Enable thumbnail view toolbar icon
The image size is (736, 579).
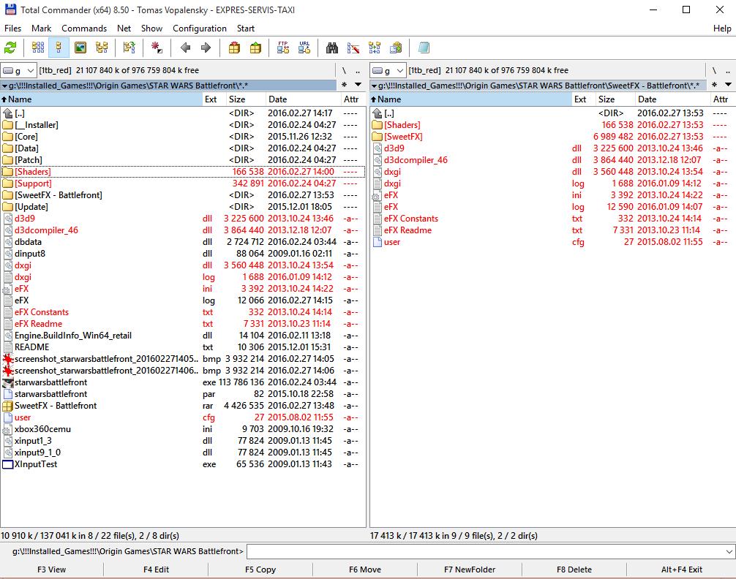[x=80, y=48]
